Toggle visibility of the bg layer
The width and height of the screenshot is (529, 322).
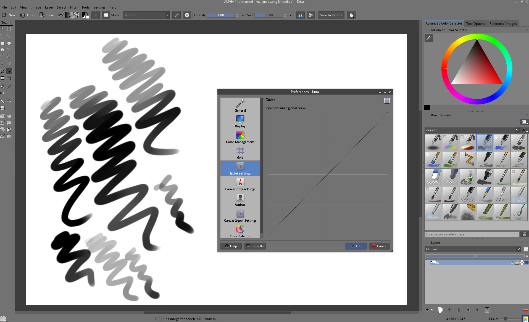(512, 263)
